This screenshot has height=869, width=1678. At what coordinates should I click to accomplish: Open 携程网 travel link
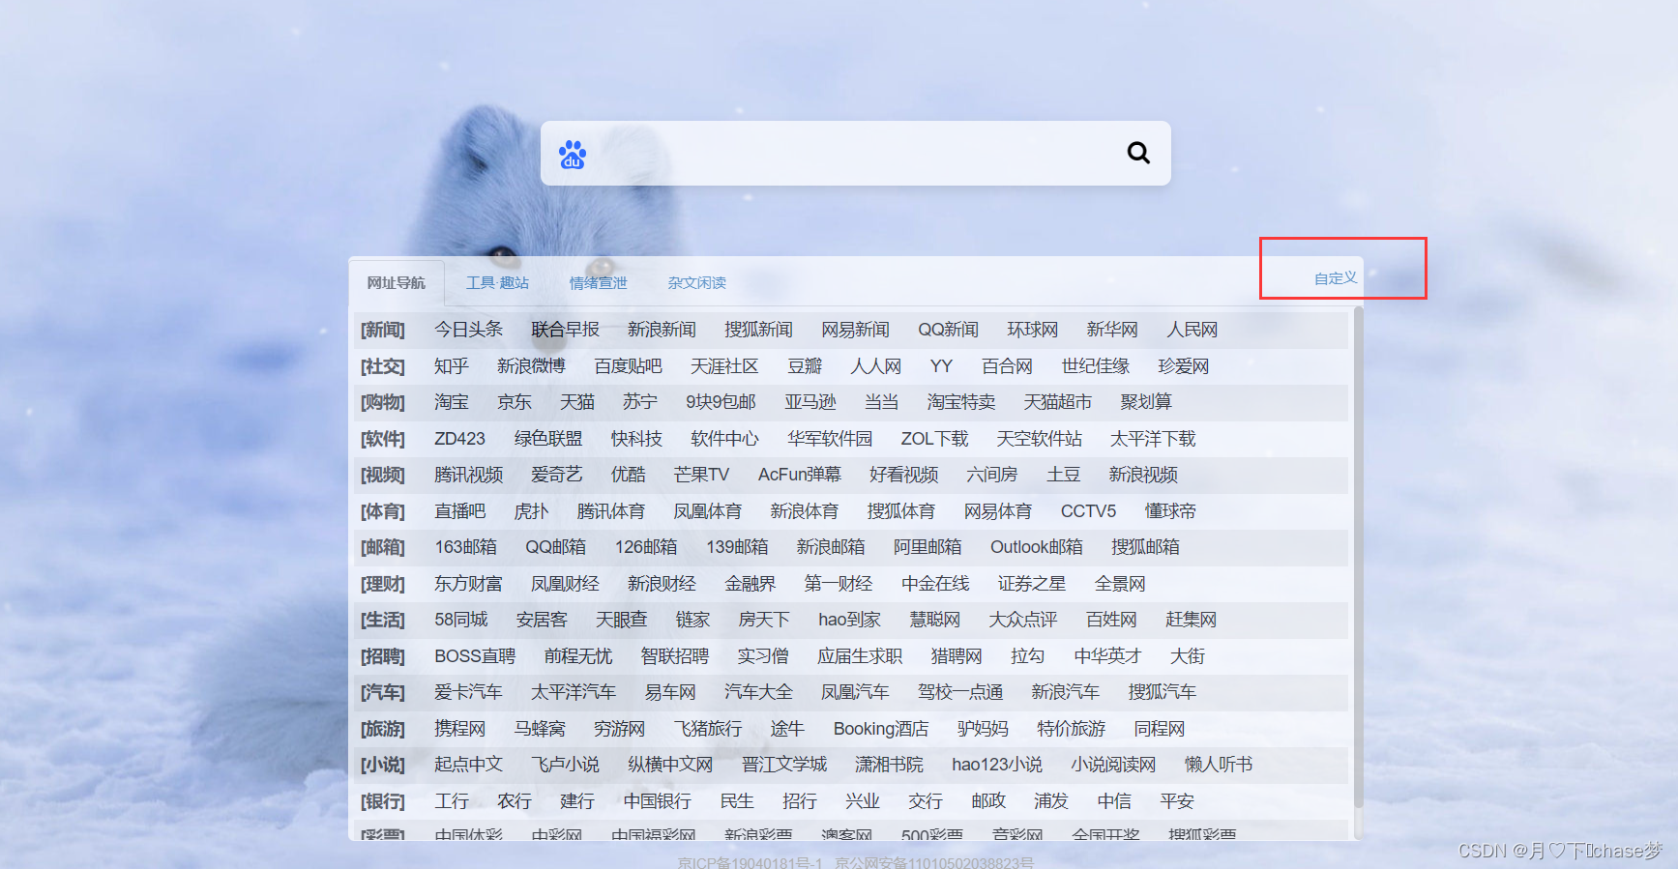[x=459, y=729]
